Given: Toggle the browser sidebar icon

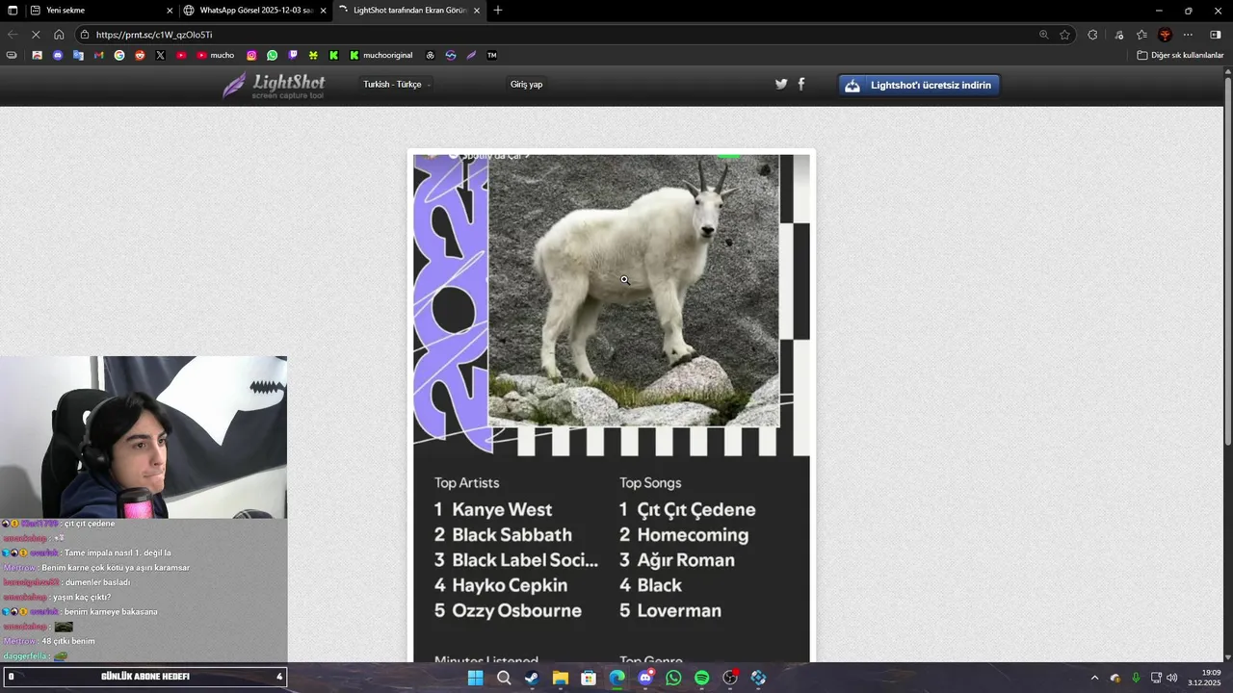Looking at the screenshot, I should pyautogui.click(x=1215, y=35).
